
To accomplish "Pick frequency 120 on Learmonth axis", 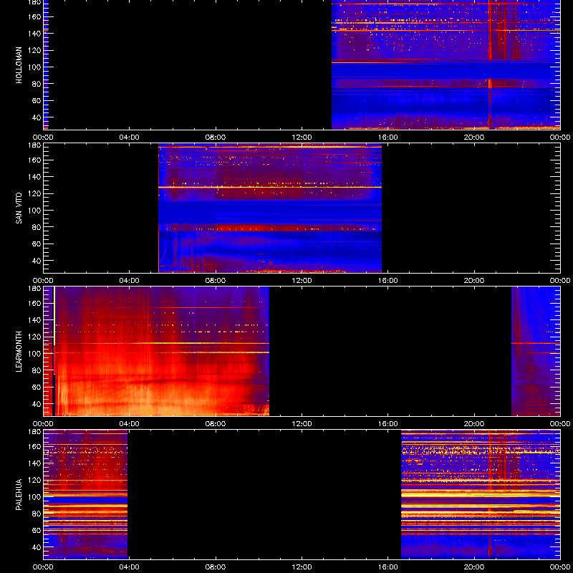I will [36, 337].
